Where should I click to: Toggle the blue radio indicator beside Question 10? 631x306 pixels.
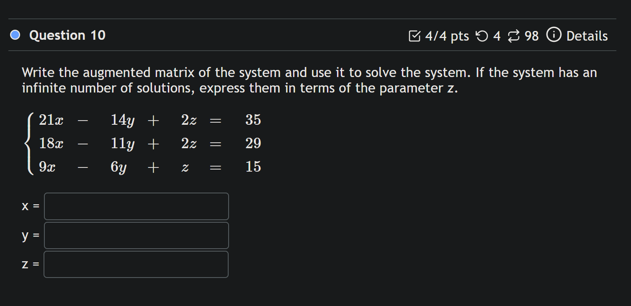[x=15, y=35]
